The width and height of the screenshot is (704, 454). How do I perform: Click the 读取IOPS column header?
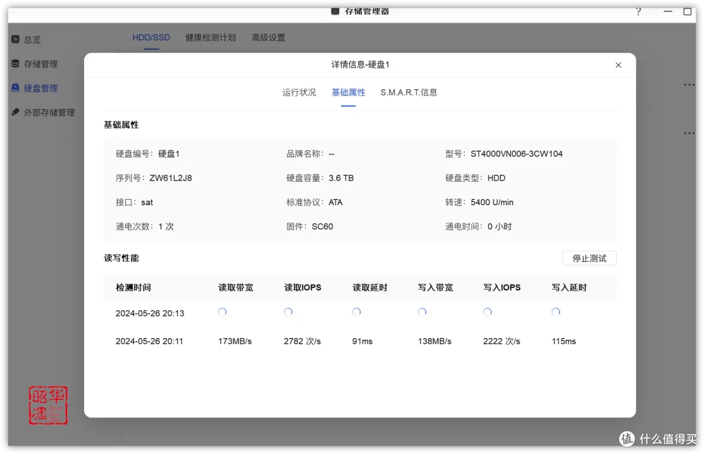click(x=302, y=287)
